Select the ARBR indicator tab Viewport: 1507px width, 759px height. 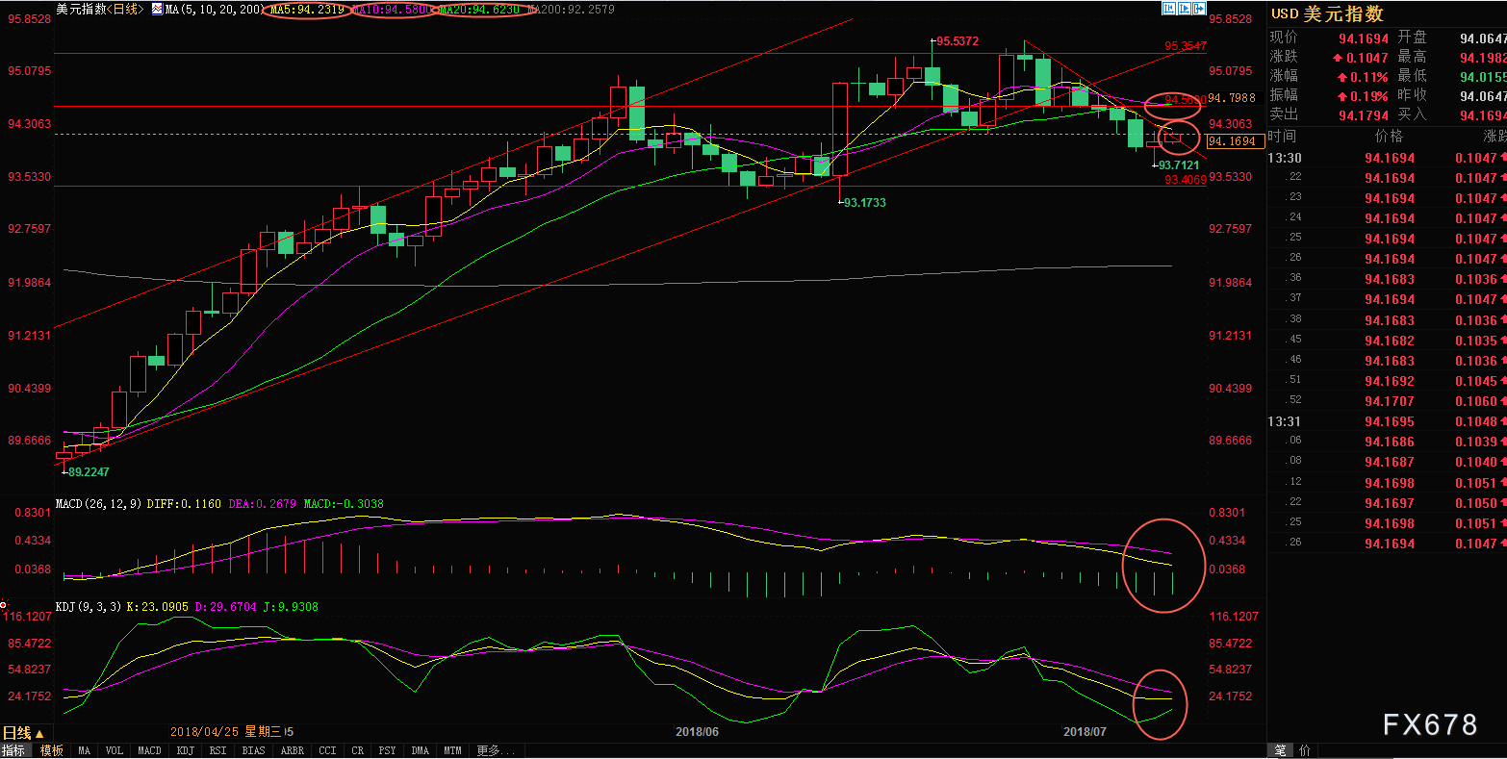point(292,750)
